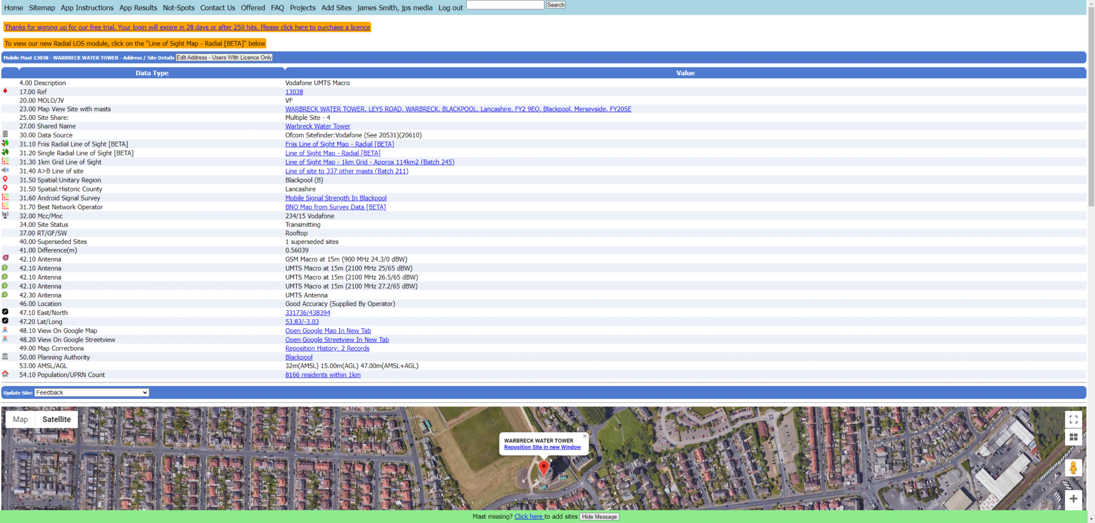Open the Update Site Feedback dropdown
Image resolution: width=1095 pixels, height=523 pixels.
91,392
